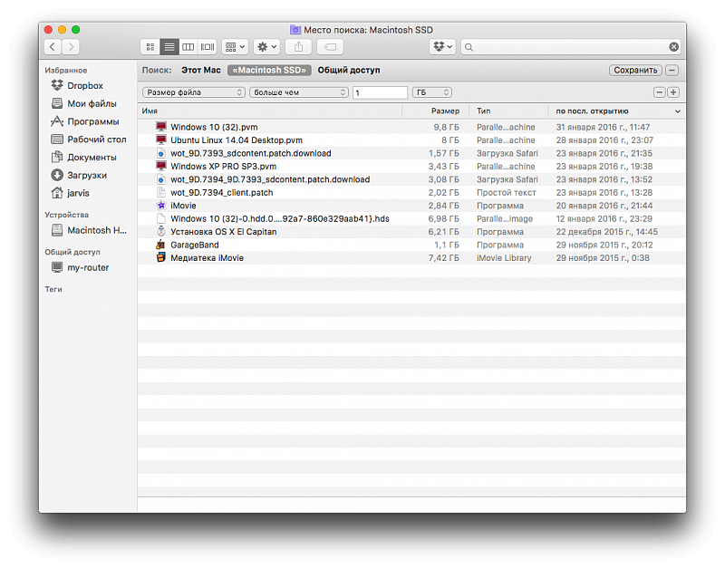Switch to column view in toolbar
The width and height of the screenshot is (725, 568).
point(188,46)
